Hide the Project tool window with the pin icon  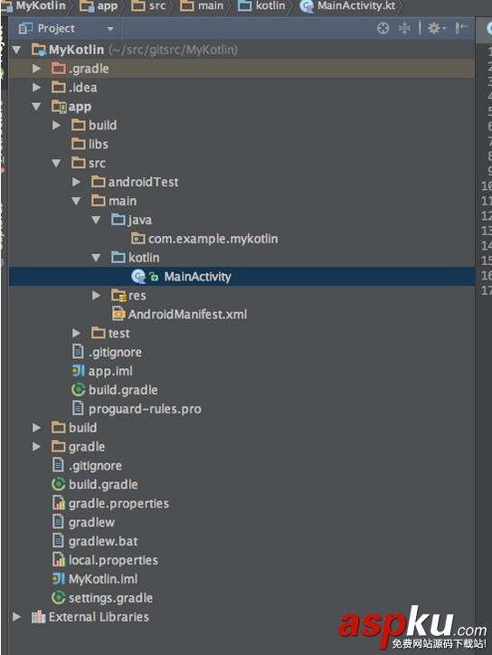coord(460,28)
